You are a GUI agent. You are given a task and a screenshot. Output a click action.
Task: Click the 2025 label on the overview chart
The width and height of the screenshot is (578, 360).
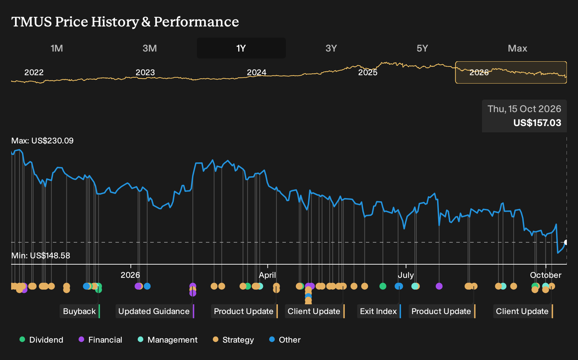tap(368, 72)
